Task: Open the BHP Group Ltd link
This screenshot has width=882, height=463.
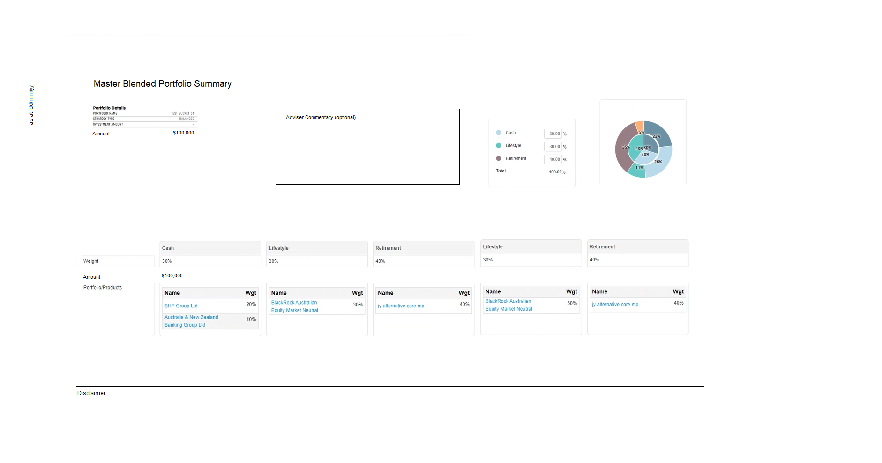Action: click(x=181, y=306)
